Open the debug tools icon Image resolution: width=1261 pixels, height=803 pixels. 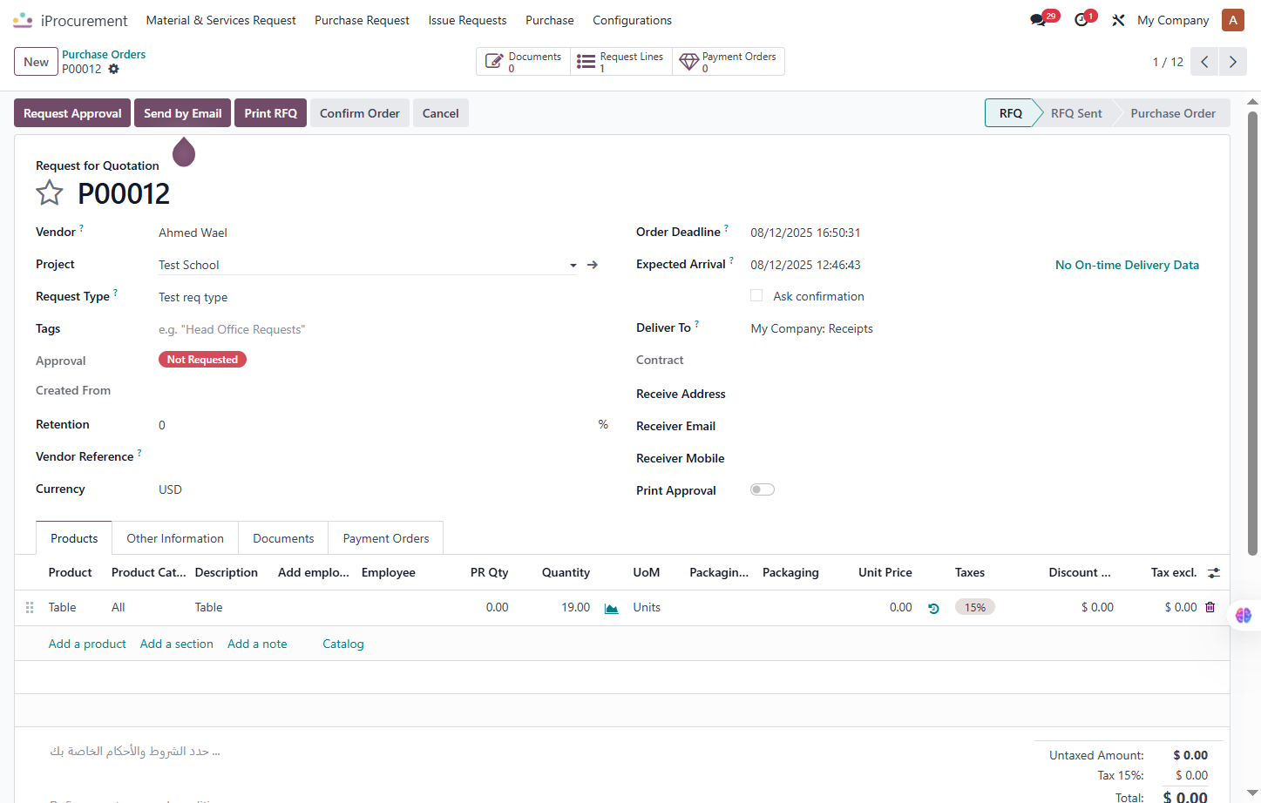(1118, 20)
